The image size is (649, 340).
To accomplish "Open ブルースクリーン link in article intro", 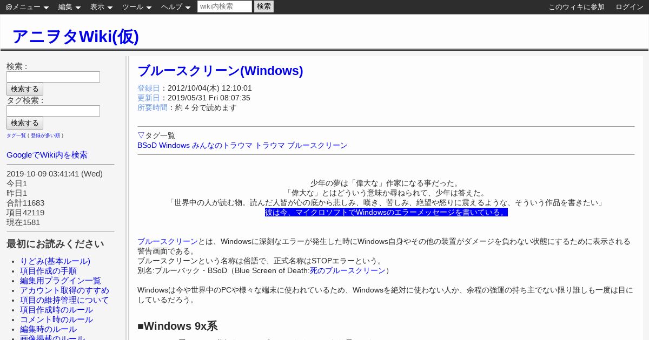I will (168, 241).
